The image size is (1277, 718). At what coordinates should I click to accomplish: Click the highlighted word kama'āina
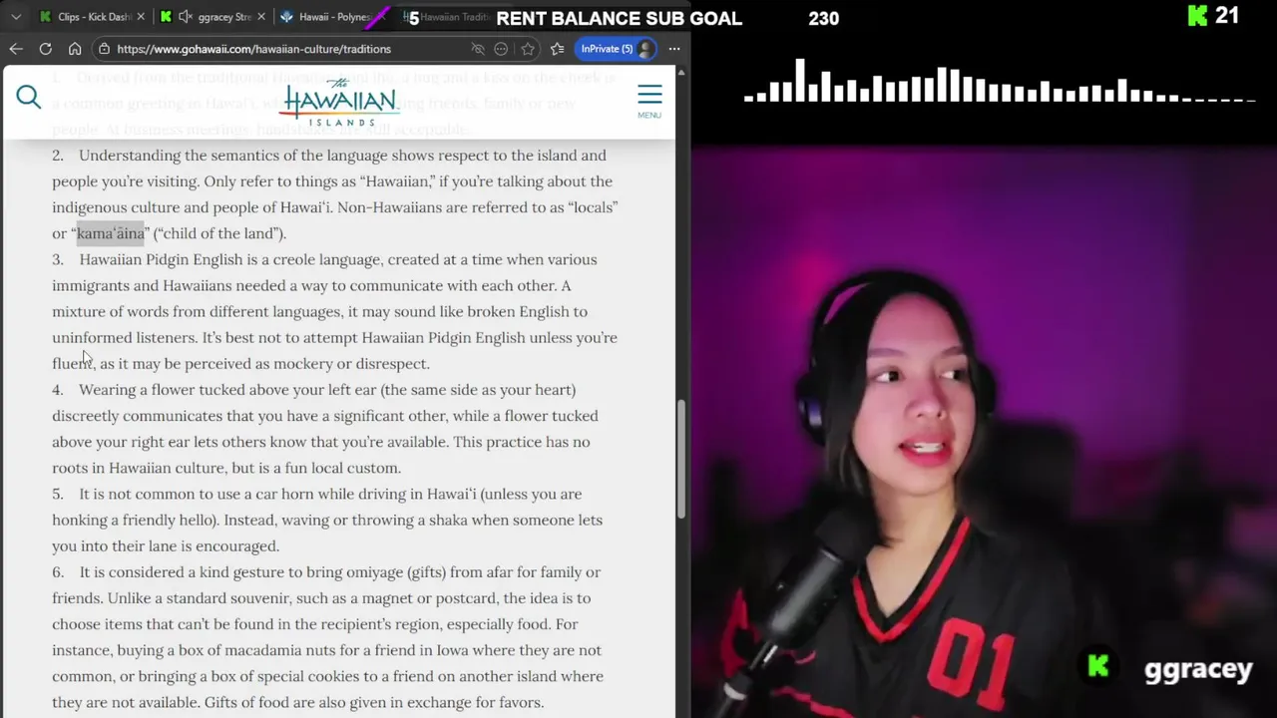pos(111,233)
